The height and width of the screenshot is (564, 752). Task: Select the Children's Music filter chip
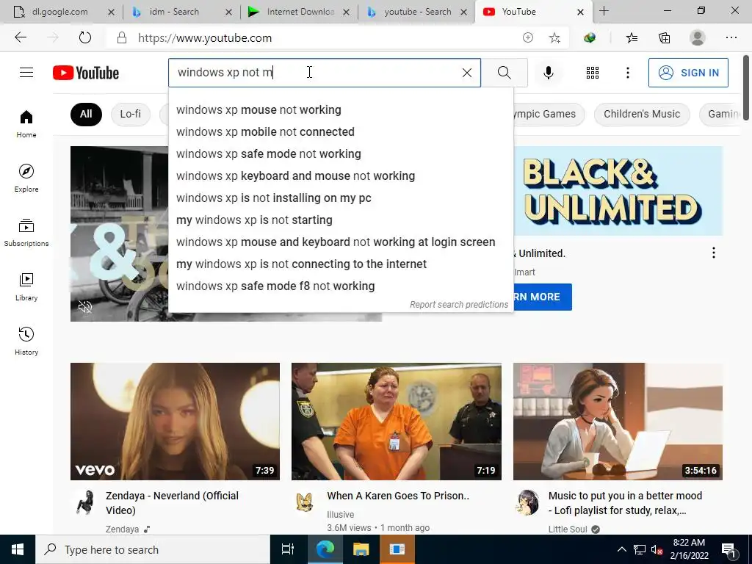(x=642, y=114)
